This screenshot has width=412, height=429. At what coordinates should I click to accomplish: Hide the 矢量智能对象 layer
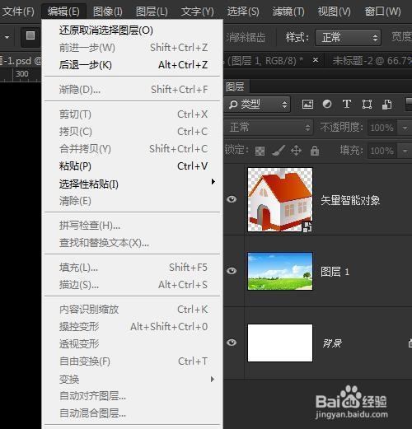pyautogui.click(x=232, y=199)
